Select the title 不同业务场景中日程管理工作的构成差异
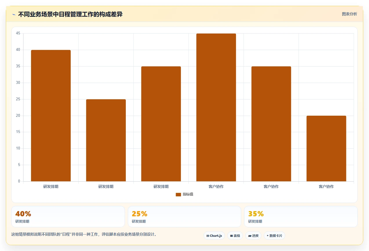 tap(70, 14)
